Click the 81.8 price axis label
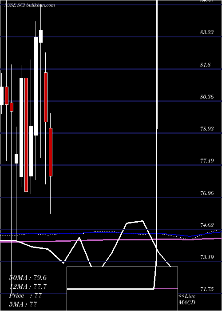Image resolution: width=222 pixels, height=311 pixels. [205, 65]
